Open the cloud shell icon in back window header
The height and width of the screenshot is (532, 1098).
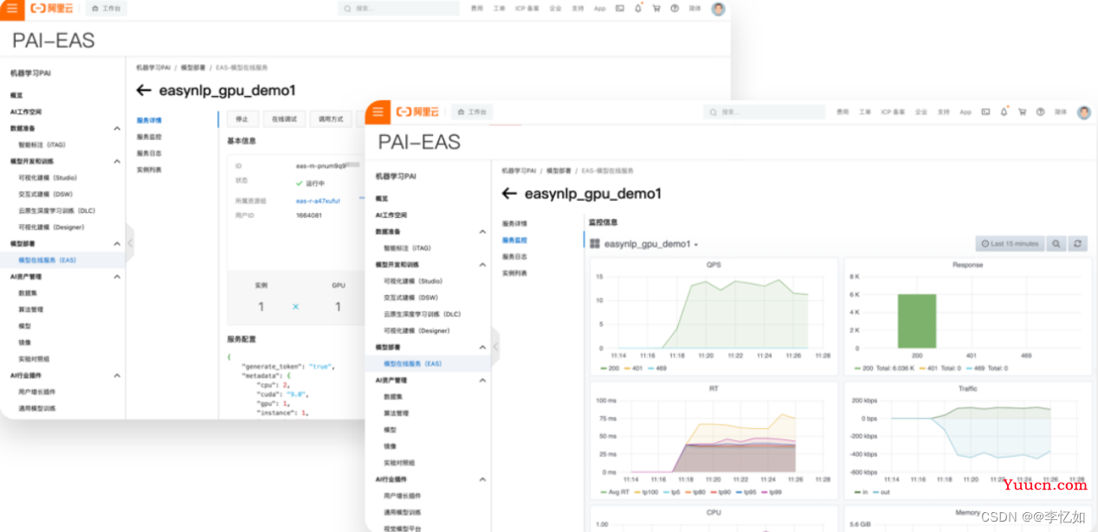click(x=620, y=8)
